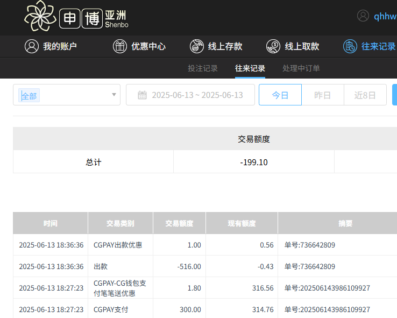The image size is (397, 318).
Task: Select the 今日 date filter
Action: (280, 95)
